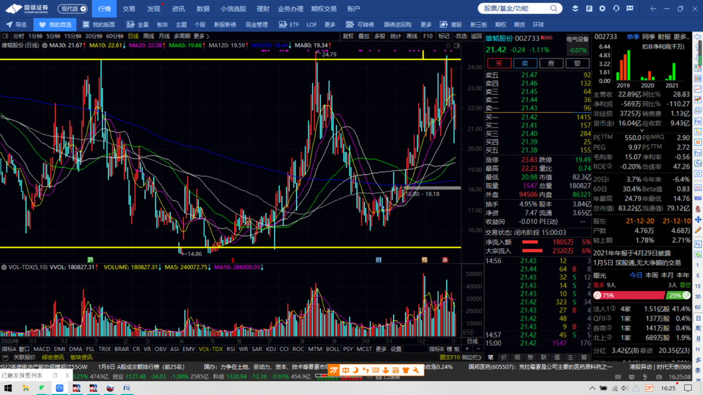Click the 电气设备 sector box
This screenshot has width=703, height=395.
click(x=578, y=45)
